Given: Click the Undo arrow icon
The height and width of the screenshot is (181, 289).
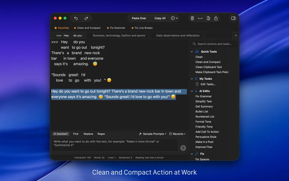Looking at the screenshot, I should (x=76, y=18).
